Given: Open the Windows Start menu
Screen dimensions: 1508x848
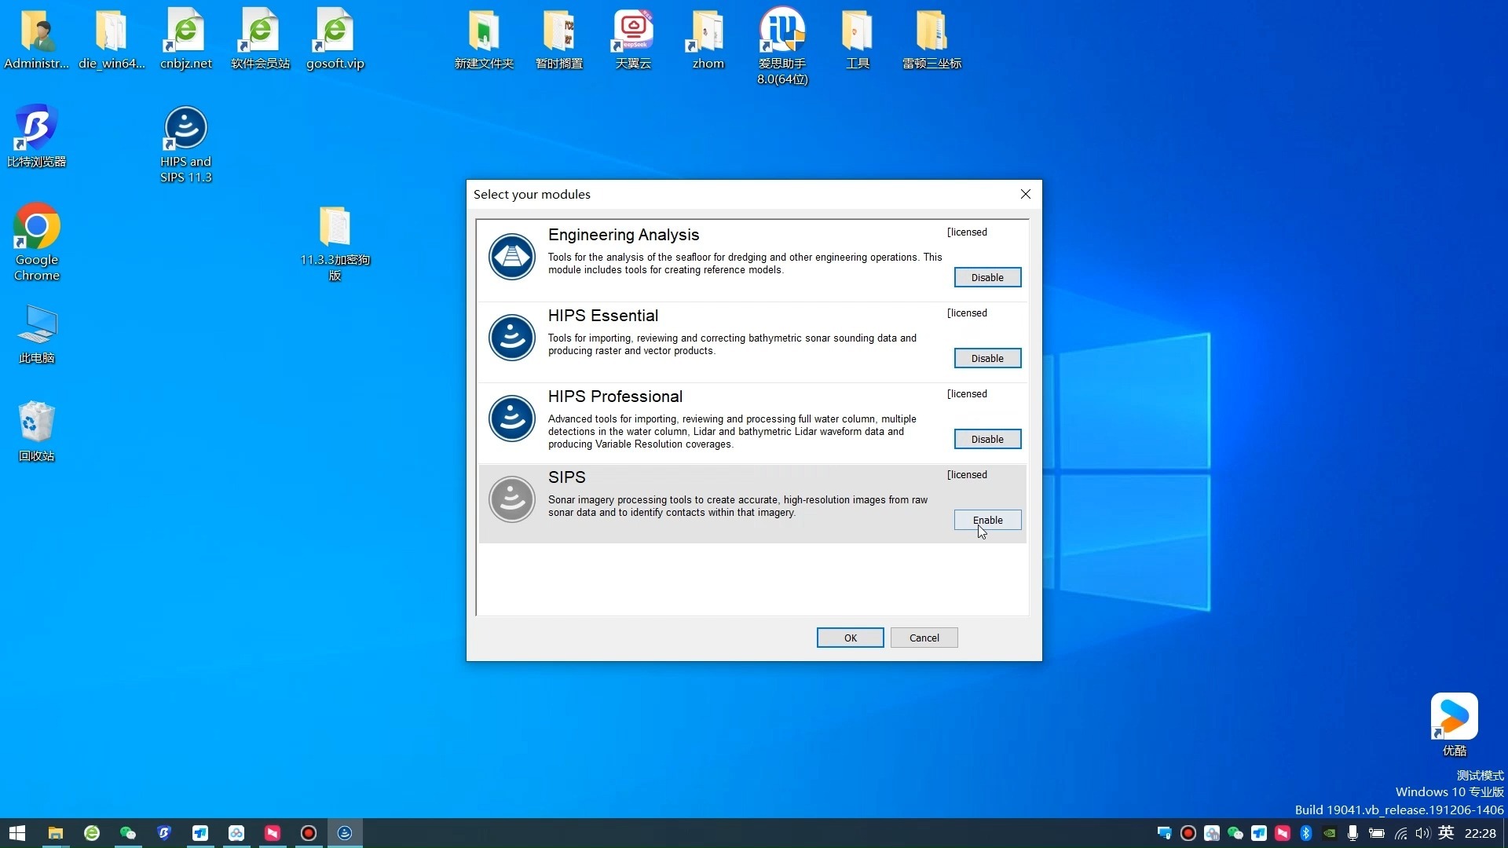Looking at the screenshot, I should (17, 833).
